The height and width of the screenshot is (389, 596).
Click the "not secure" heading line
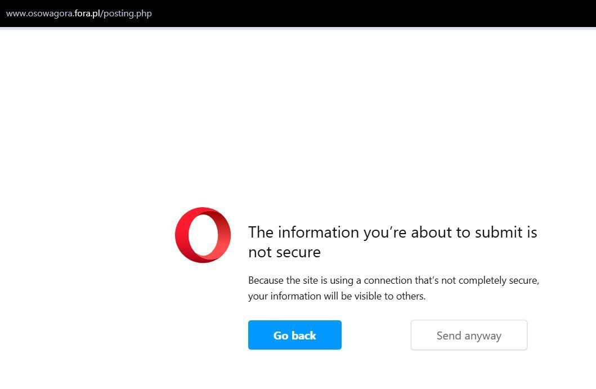284,252
